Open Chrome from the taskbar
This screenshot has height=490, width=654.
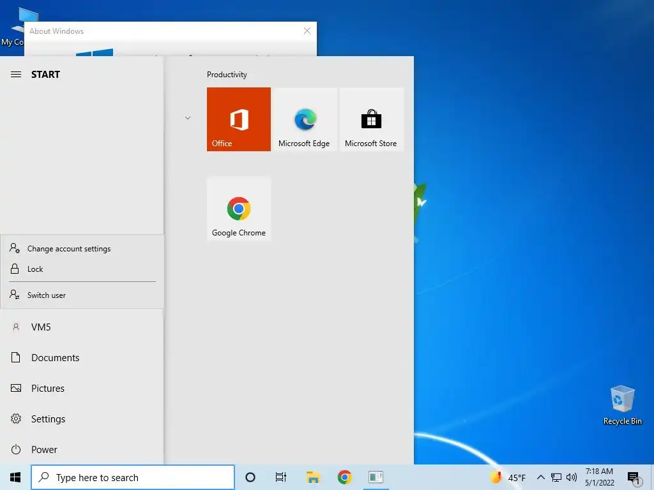click(344, 477)
